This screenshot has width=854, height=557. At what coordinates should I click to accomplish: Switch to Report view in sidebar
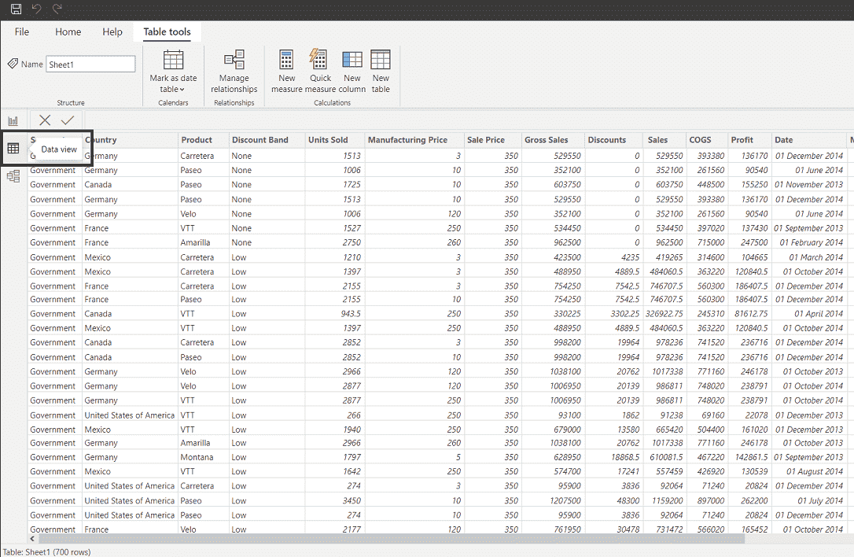[x=13, y=120]
